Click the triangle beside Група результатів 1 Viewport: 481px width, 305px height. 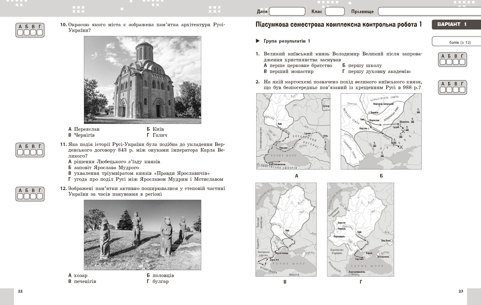(x=258, y=41)
